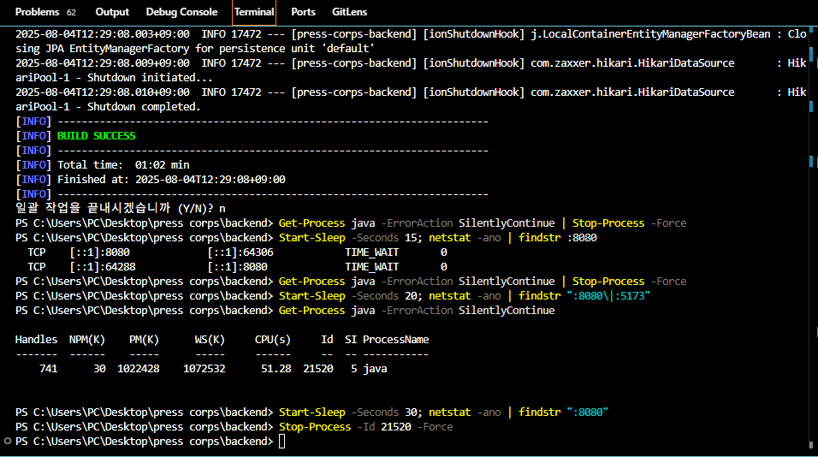Click the WS(K) value 1072532

pyautogui.click(x=204, y=368)
